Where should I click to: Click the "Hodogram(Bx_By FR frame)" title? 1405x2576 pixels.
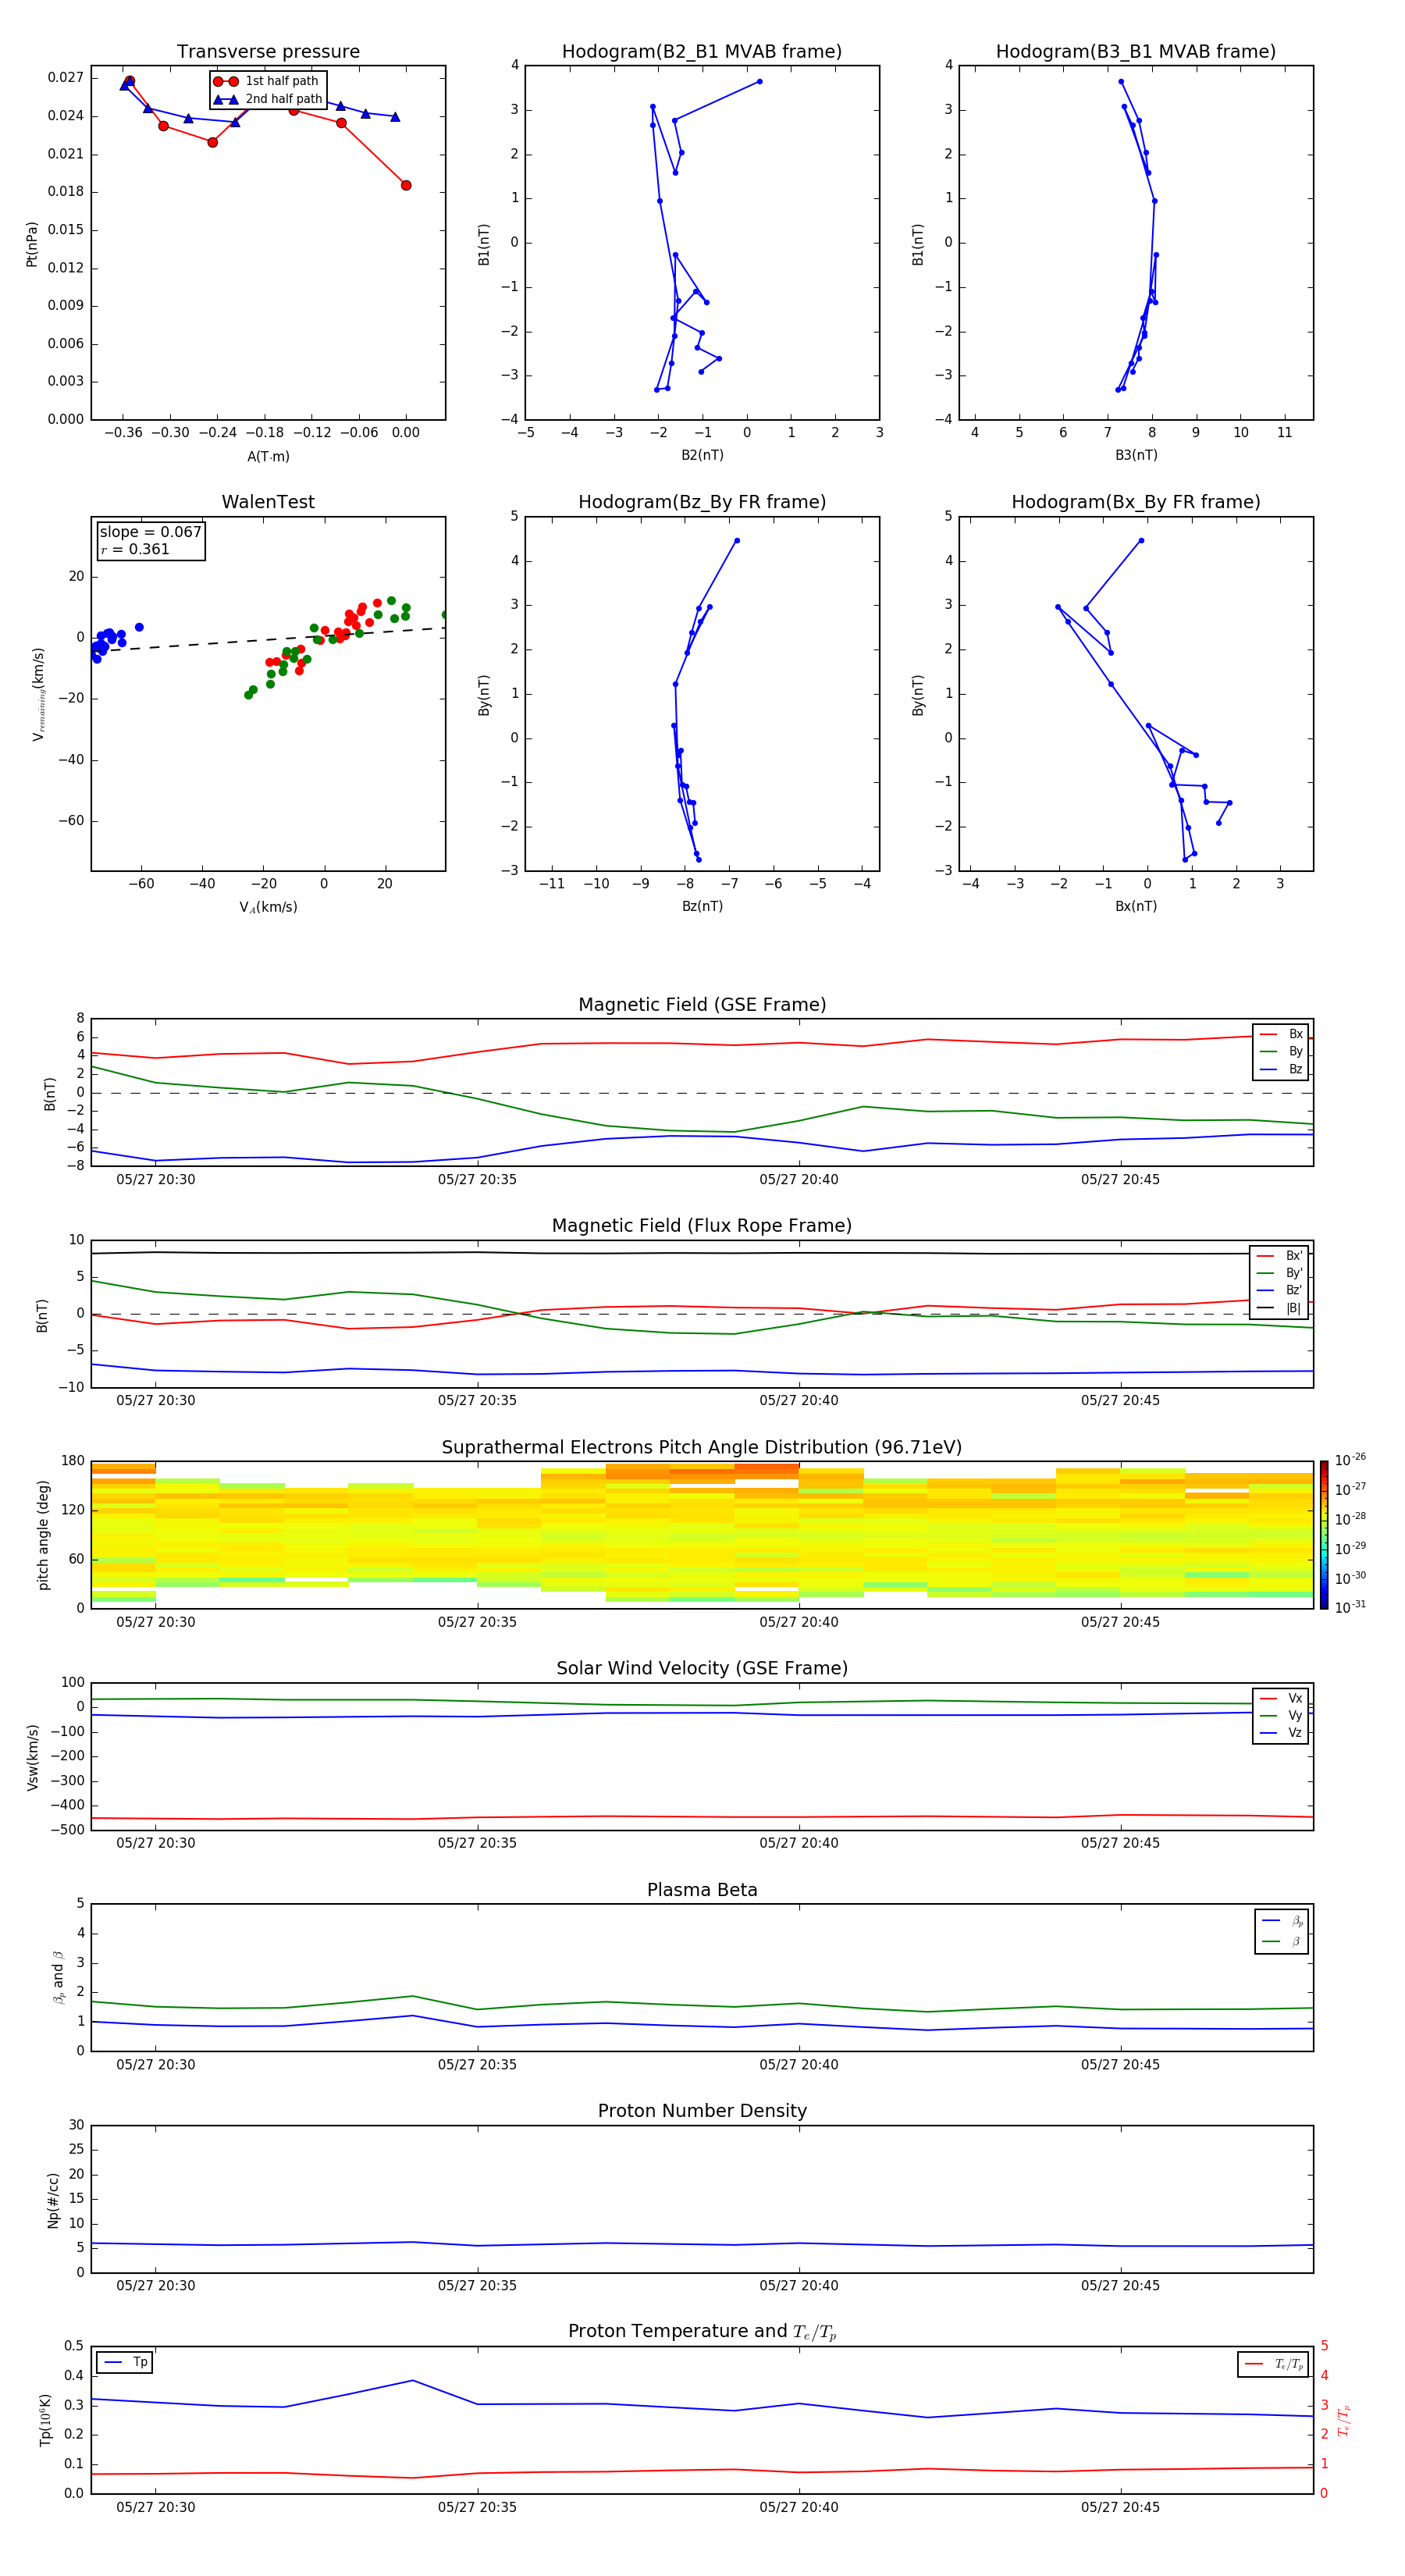point(1136,502)
